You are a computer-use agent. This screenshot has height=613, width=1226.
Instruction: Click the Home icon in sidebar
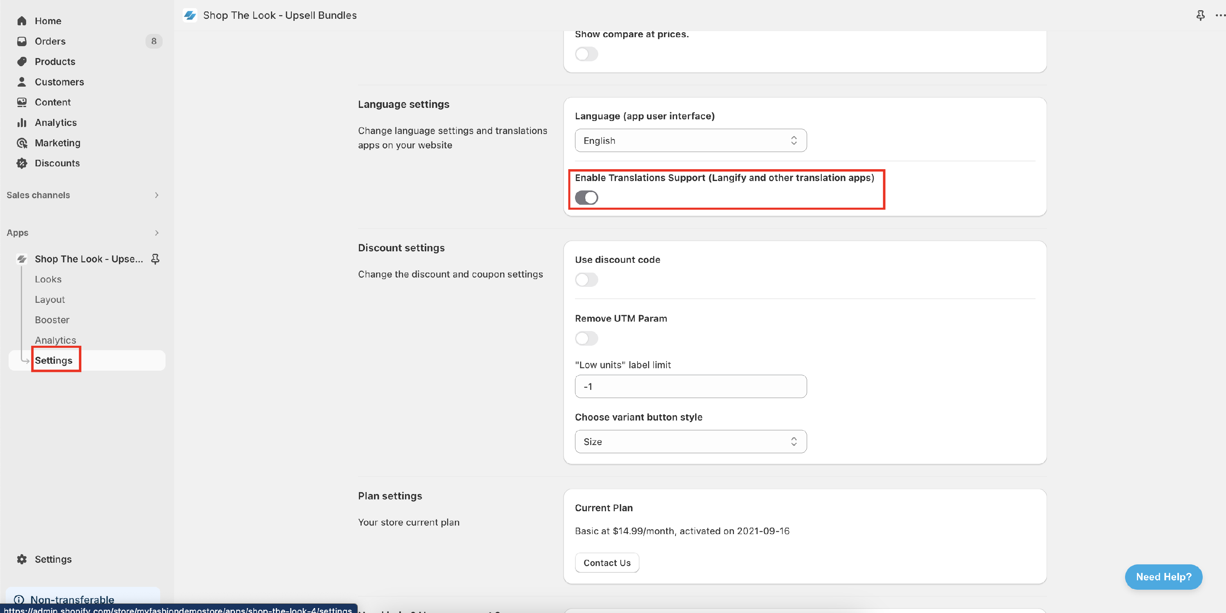[x=21, y=21]
